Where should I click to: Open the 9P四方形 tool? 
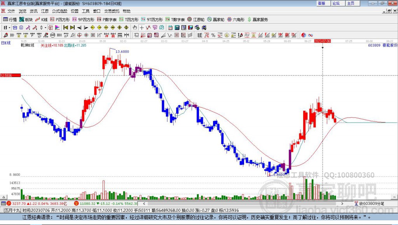[83, 19]
